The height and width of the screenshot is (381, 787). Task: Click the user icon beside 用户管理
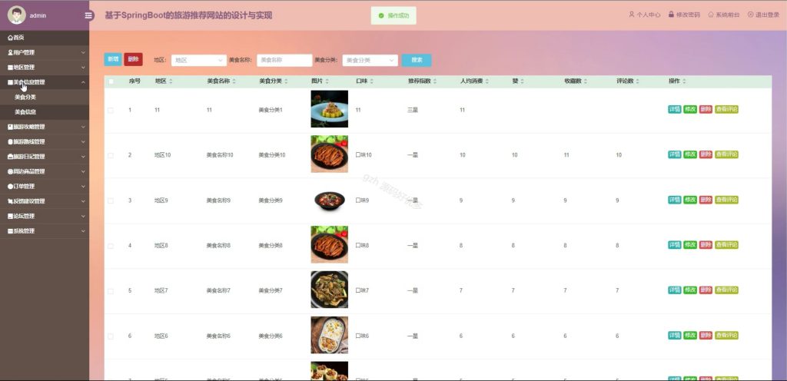pos(10,52)
